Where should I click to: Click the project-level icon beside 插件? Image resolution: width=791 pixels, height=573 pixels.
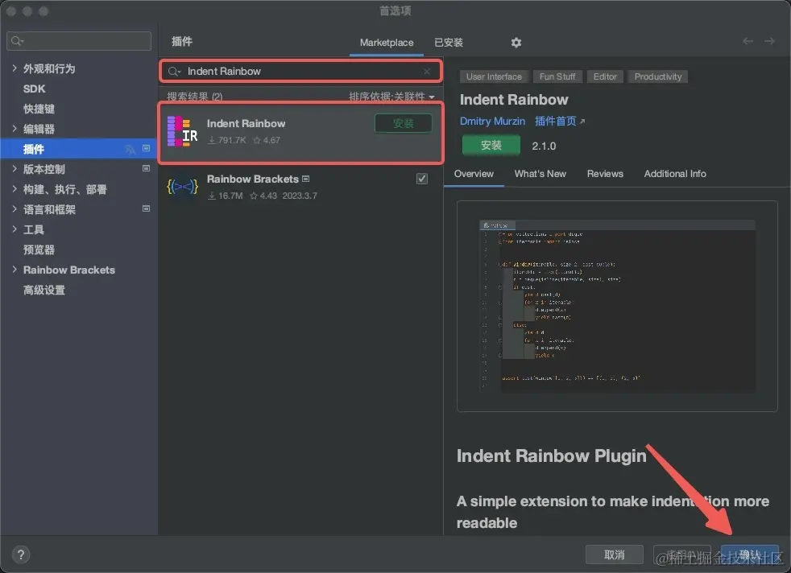(147, 148)
